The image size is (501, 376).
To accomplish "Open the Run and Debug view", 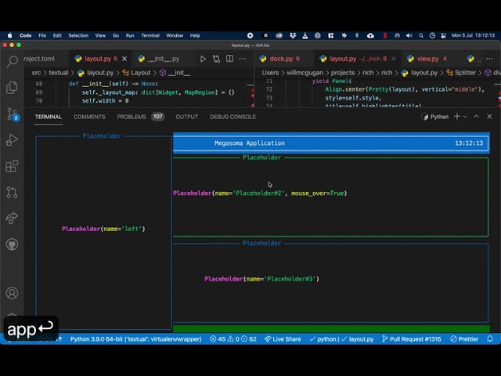I will click(x=12, y=140).
